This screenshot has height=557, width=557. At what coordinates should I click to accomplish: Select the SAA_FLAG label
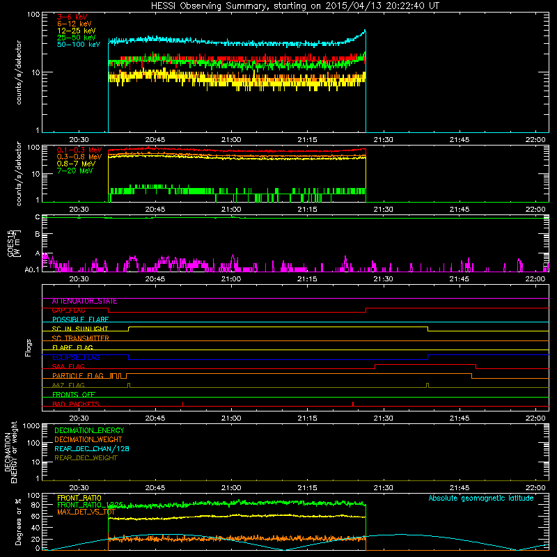68,367
